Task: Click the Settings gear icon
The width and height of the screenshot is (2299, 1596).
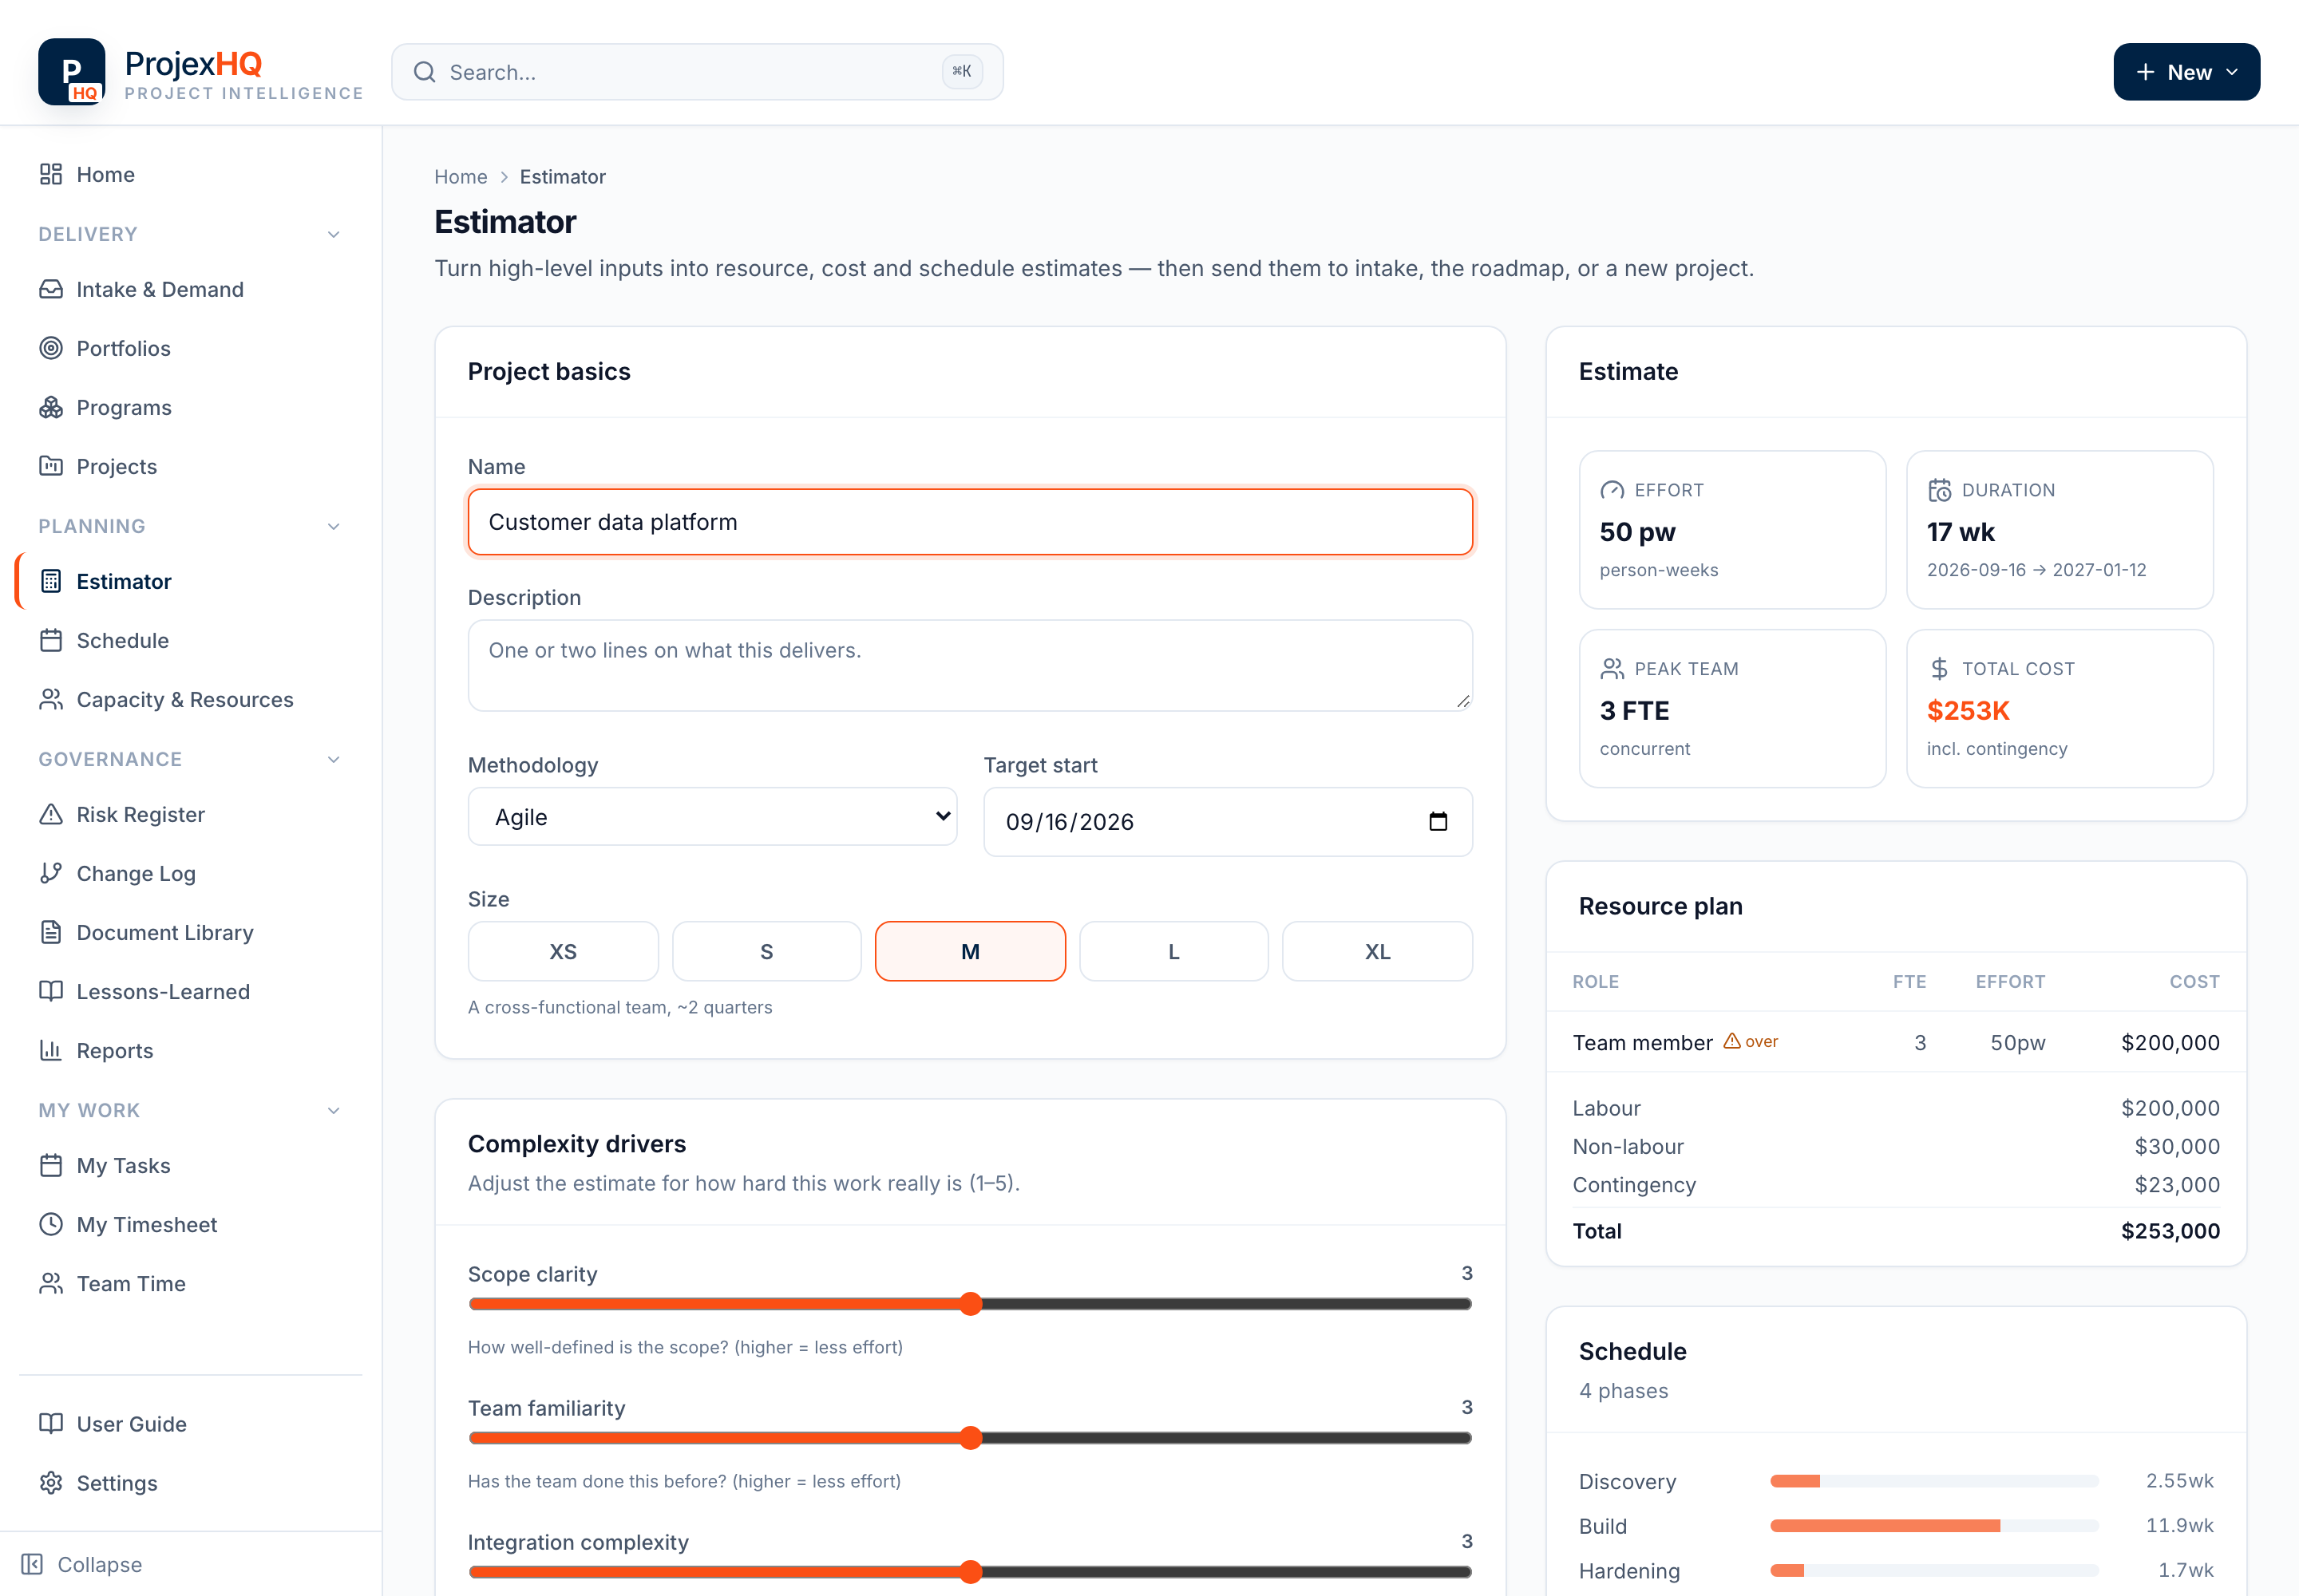Action: 51,1483
